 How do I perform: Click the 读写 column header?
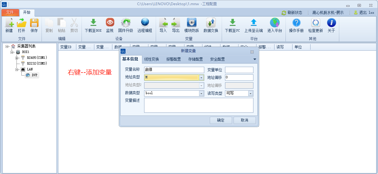coord(283,47)
